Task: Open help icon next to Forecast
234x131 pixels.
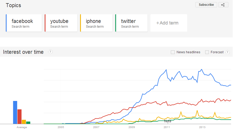Action: click(227, 52)
